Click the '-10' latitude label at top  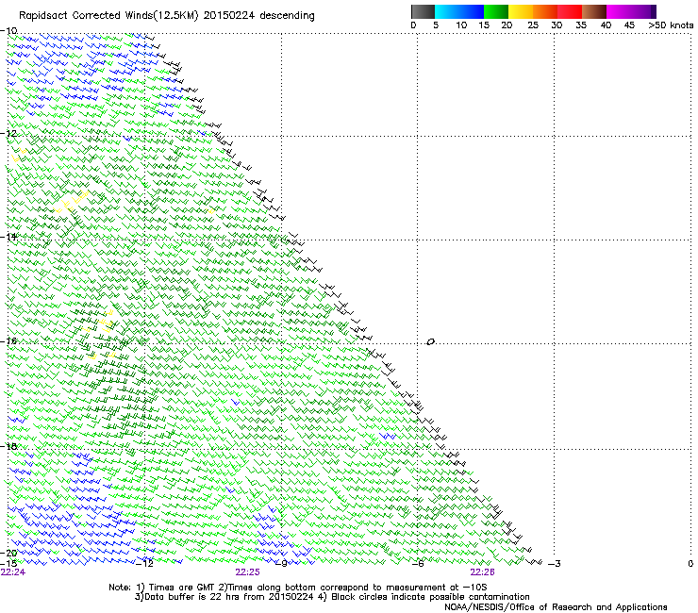pyautogui.click(x=8, y=30)
